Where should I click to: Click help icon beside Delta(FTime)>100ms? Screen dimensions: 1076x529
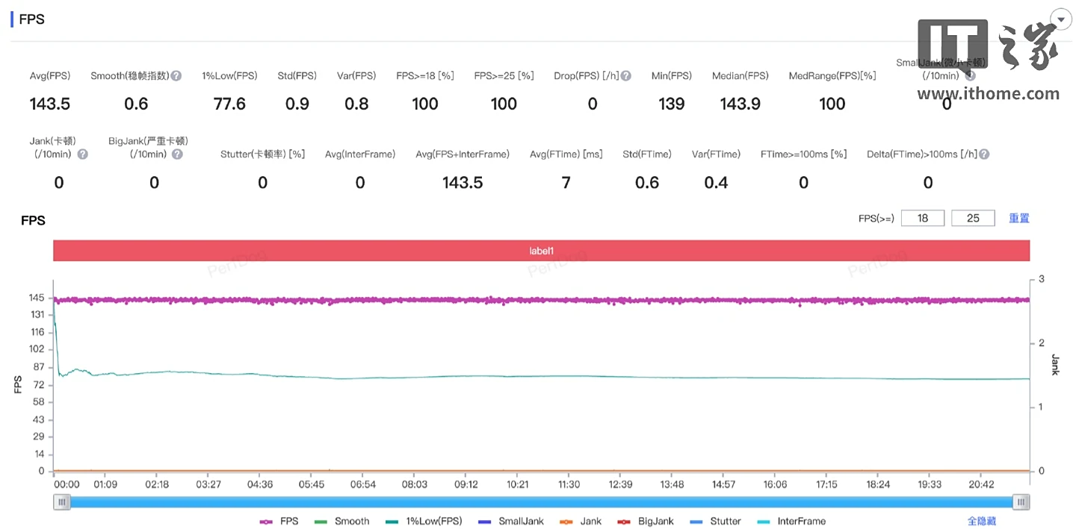coord(984,154)
